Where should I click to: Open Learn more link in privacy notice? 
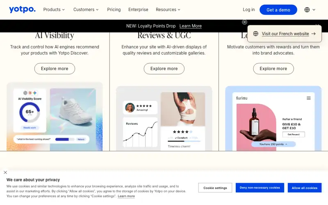(x=126, y=196)
